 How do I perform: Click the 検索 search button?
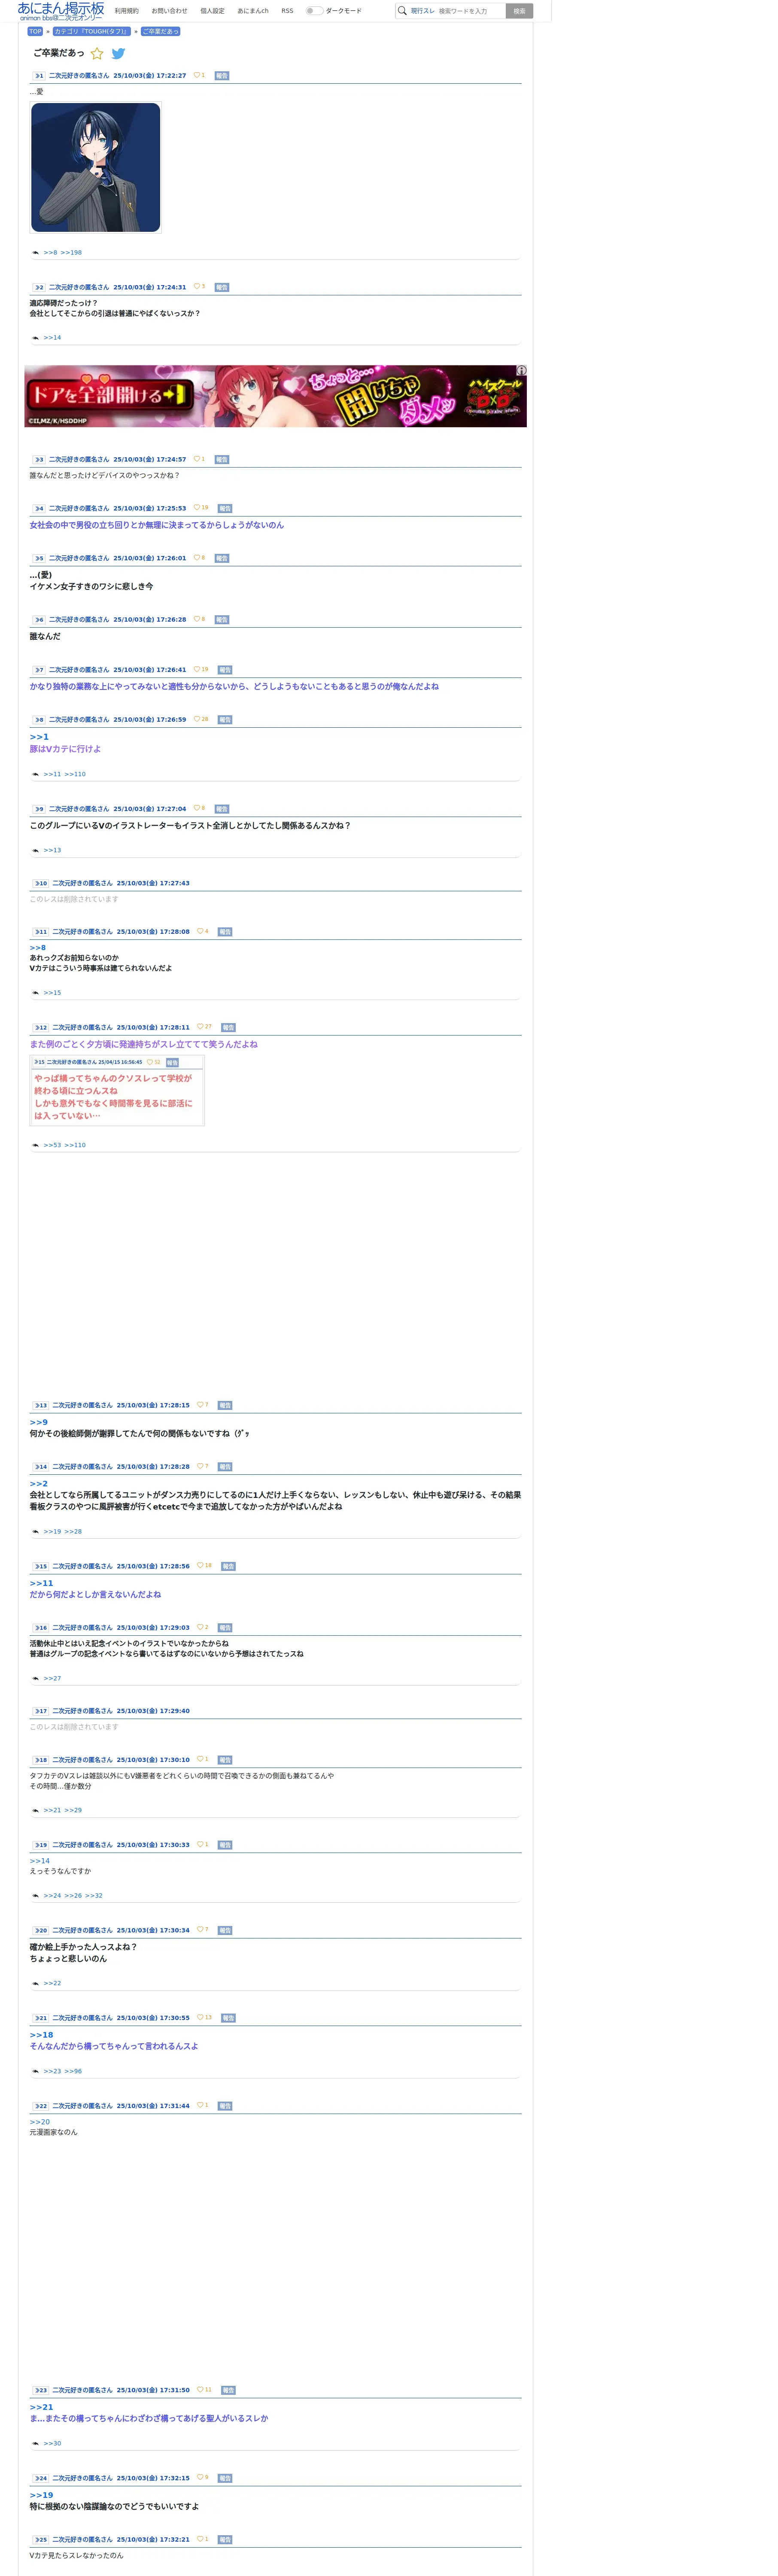519,11
